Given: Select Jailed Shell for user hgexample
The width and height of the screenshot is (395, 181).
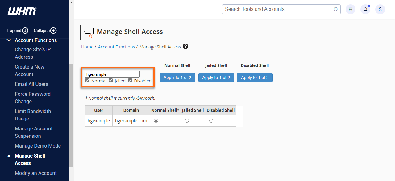Looking at the screenshot, I should (187, 120).
